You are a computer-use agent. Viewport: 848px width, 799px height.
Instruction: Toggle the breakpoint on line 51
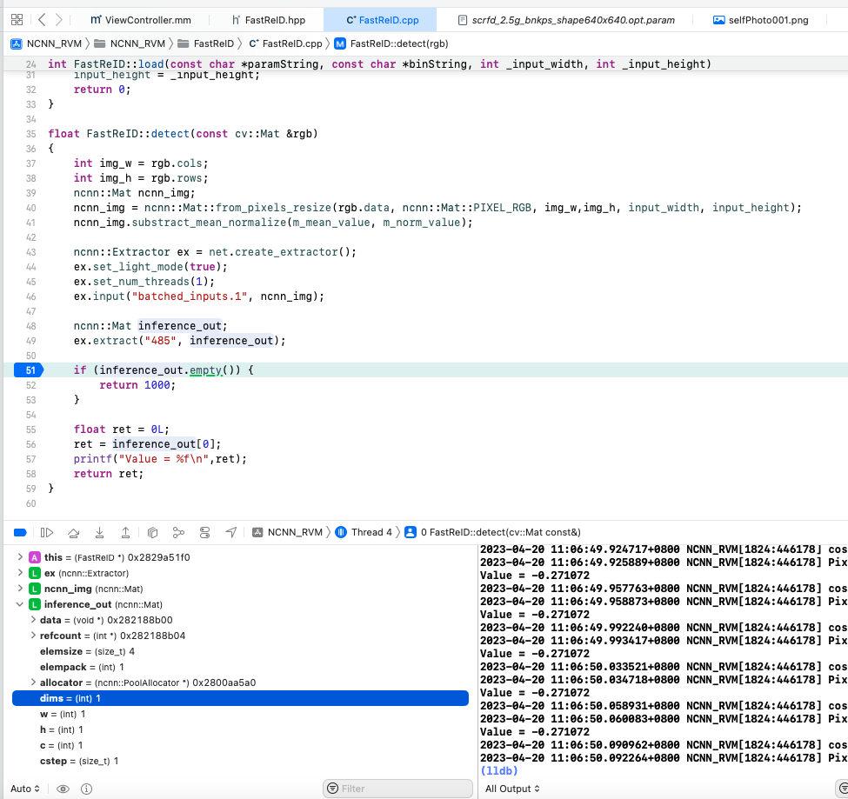[x=30, y=370]
